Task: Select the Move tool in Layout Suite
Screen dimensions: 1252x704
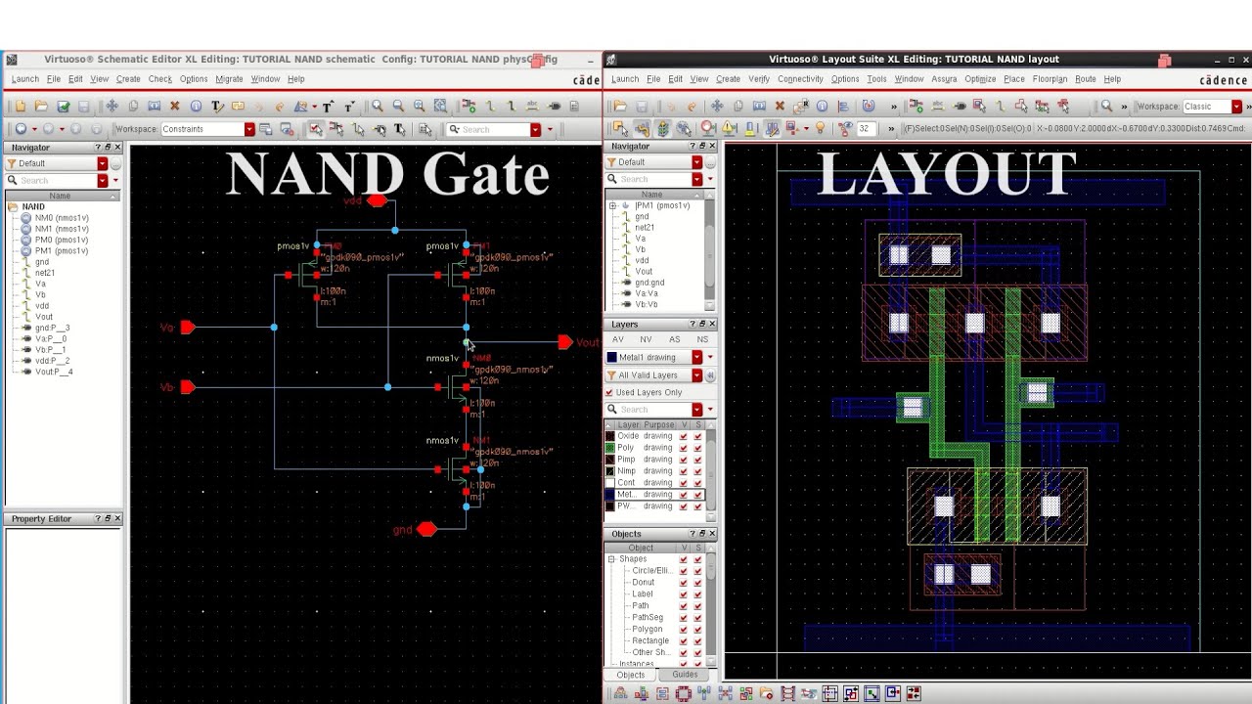Action: pyautogui.click(x=717, y=106)
